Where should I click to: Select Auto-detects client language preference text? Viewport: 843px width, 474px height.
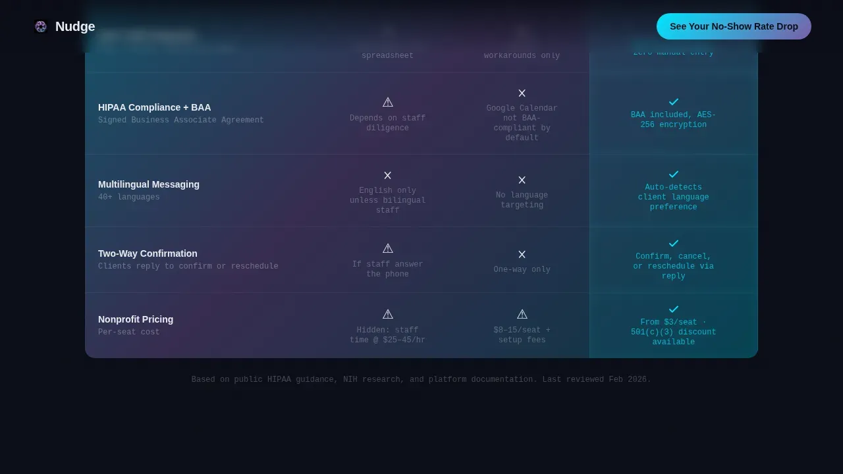coord(674,197)
